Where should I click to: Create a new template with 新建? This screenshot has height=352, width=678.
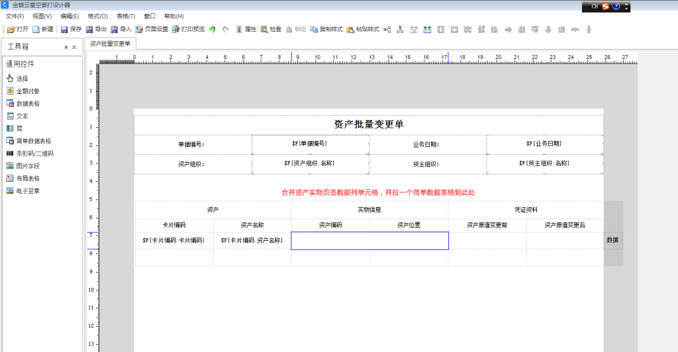coord(43,29)
